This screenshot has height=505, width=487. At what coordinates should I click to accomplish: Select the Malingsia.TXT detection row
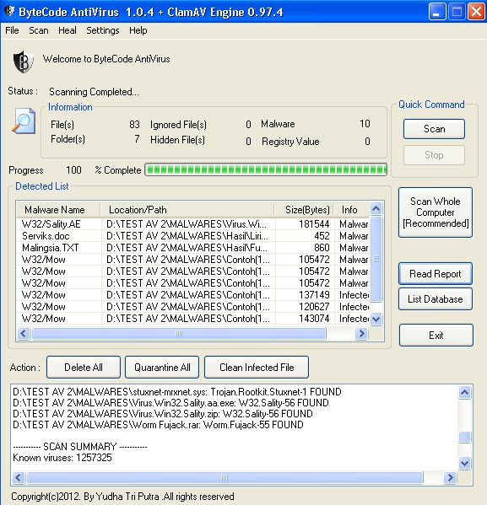pyautogui.click(x=193, y=248)
